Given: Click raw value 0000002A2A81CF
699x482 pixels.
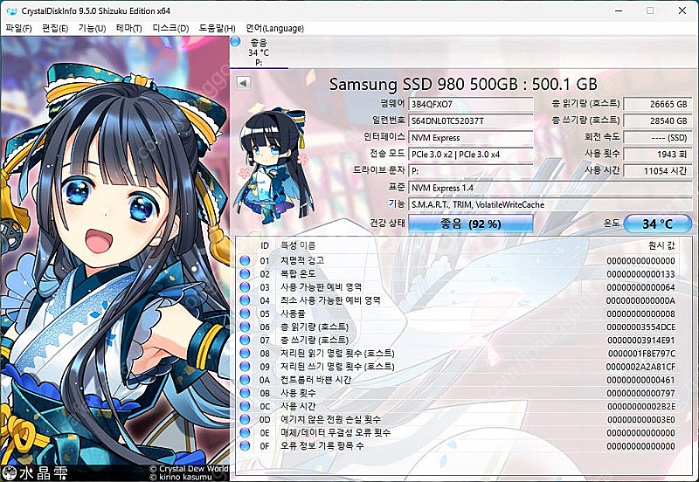Looking at the screenshot, I should point(640,367).
